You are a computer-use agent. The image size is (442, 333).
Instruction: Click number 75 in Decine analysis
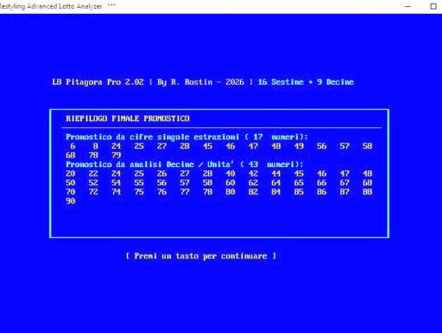(x=139, y=192)
